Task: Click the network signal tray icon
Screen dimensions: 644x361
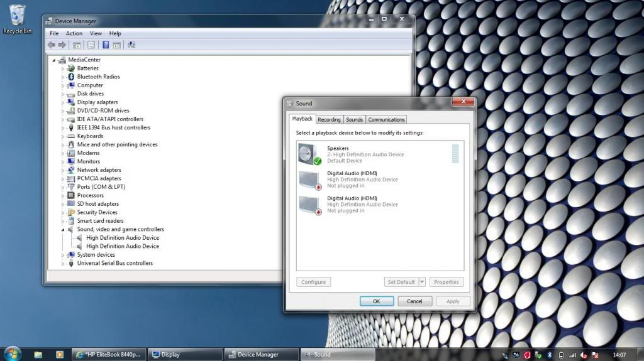Action: [x=572, y=355]
